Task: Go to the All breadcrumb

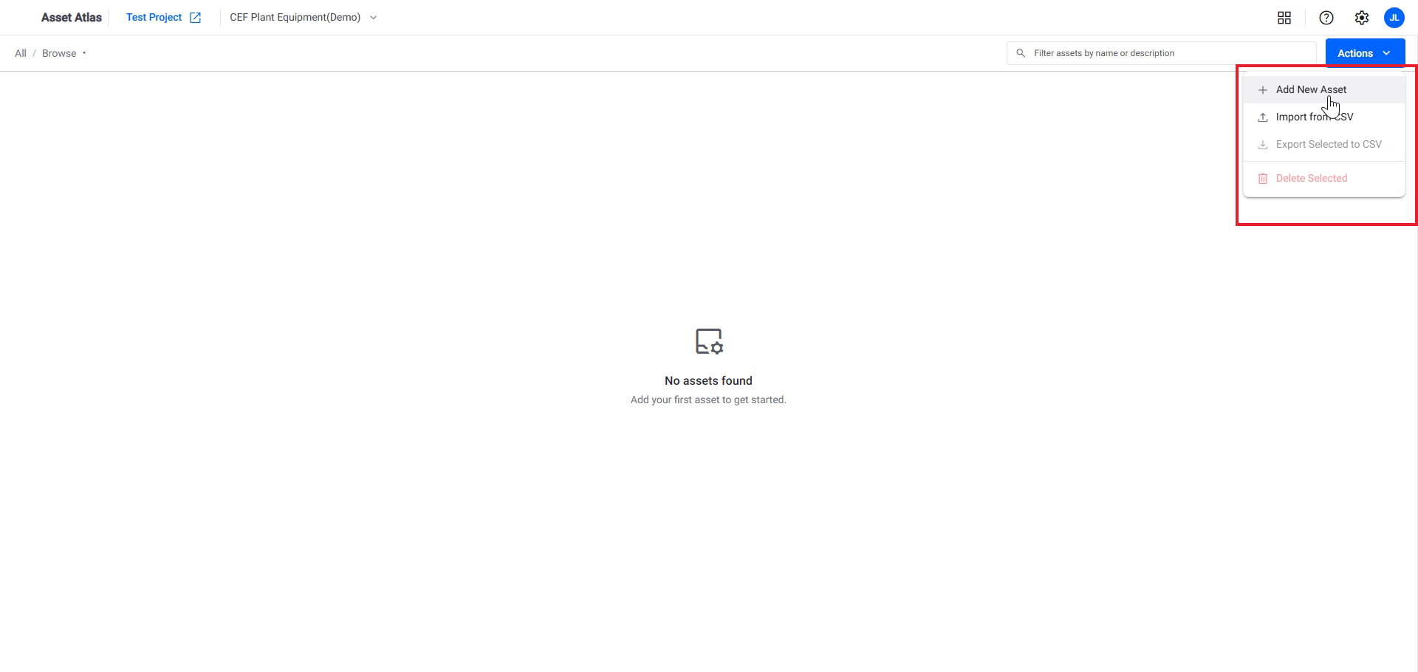Action: [x=21, y=53]
